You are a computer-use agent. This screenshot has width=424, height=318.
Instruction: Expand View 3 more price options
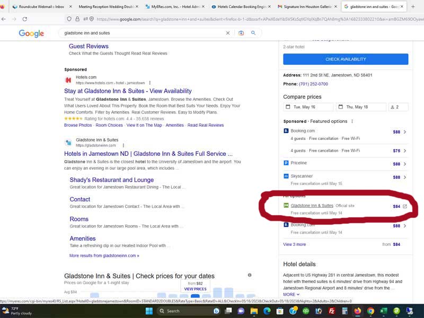coord(295,244)
